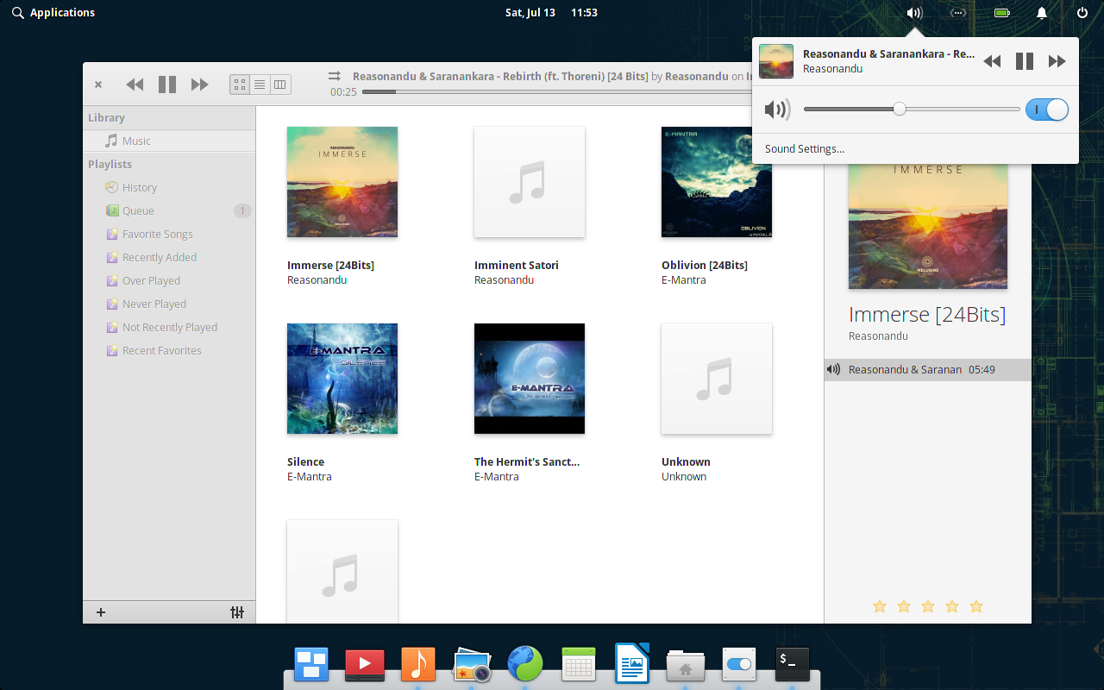Screen dimensions: 1104x690
Task: Go to previous track in Music toolbar
Action: click(135, 85)
